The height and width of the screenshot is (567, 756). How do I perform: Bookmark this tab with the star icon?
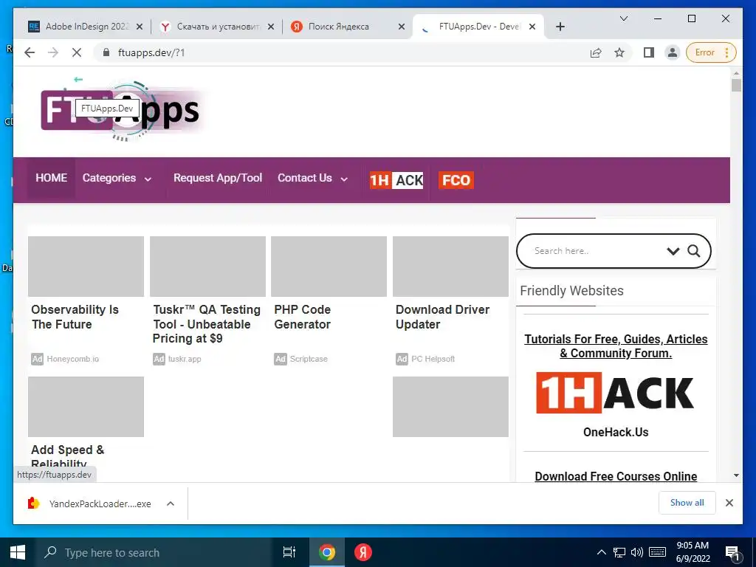coord(619,52)
